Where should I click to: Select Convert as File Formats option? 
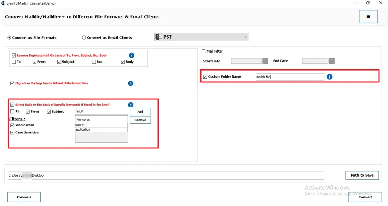pos(9,38)
